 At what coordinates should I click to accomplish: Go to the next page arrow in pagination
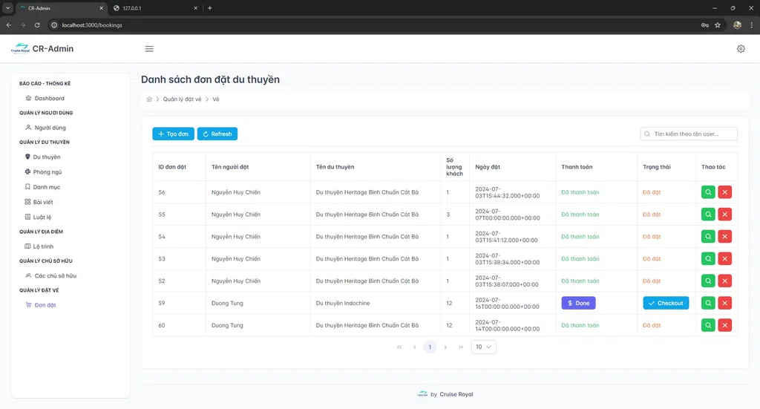tap(445, 347)
